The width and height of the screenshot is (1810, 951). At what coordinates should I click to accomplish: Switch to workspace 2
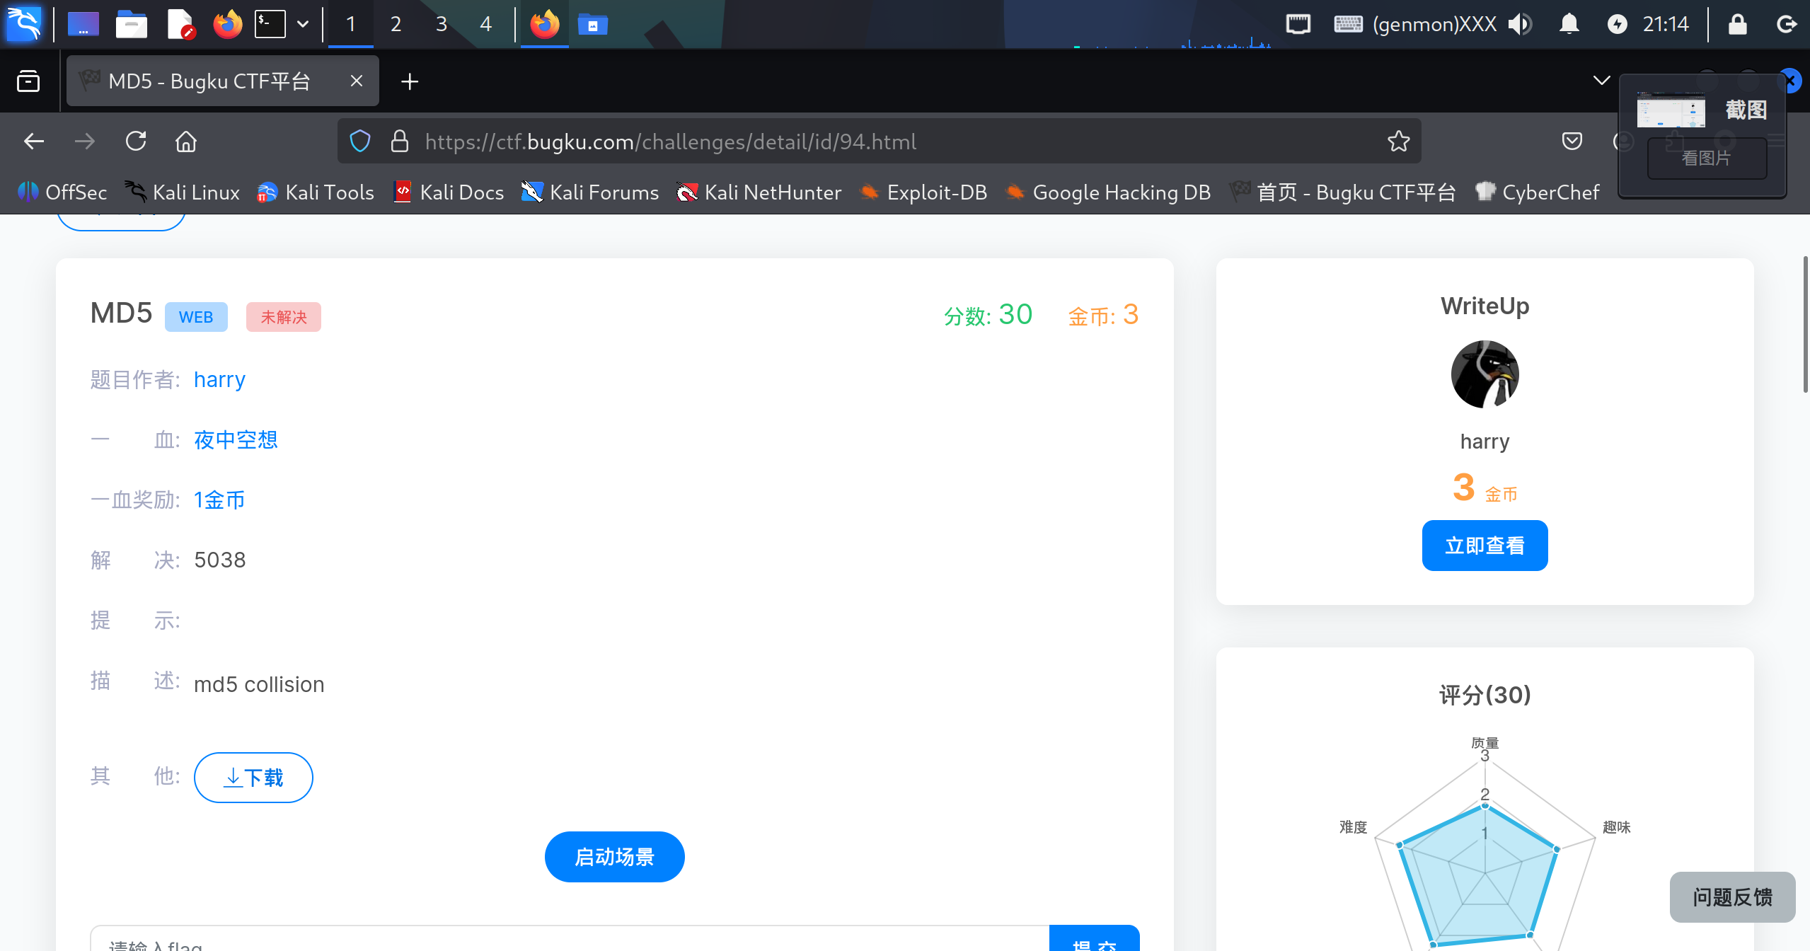pos(396,25)
